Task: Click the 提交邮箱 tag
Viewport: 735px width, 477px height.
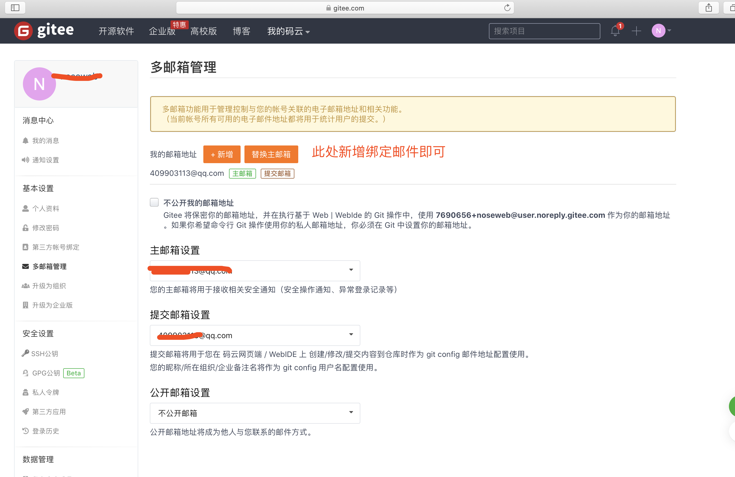Action: click(x=277, y=174)
